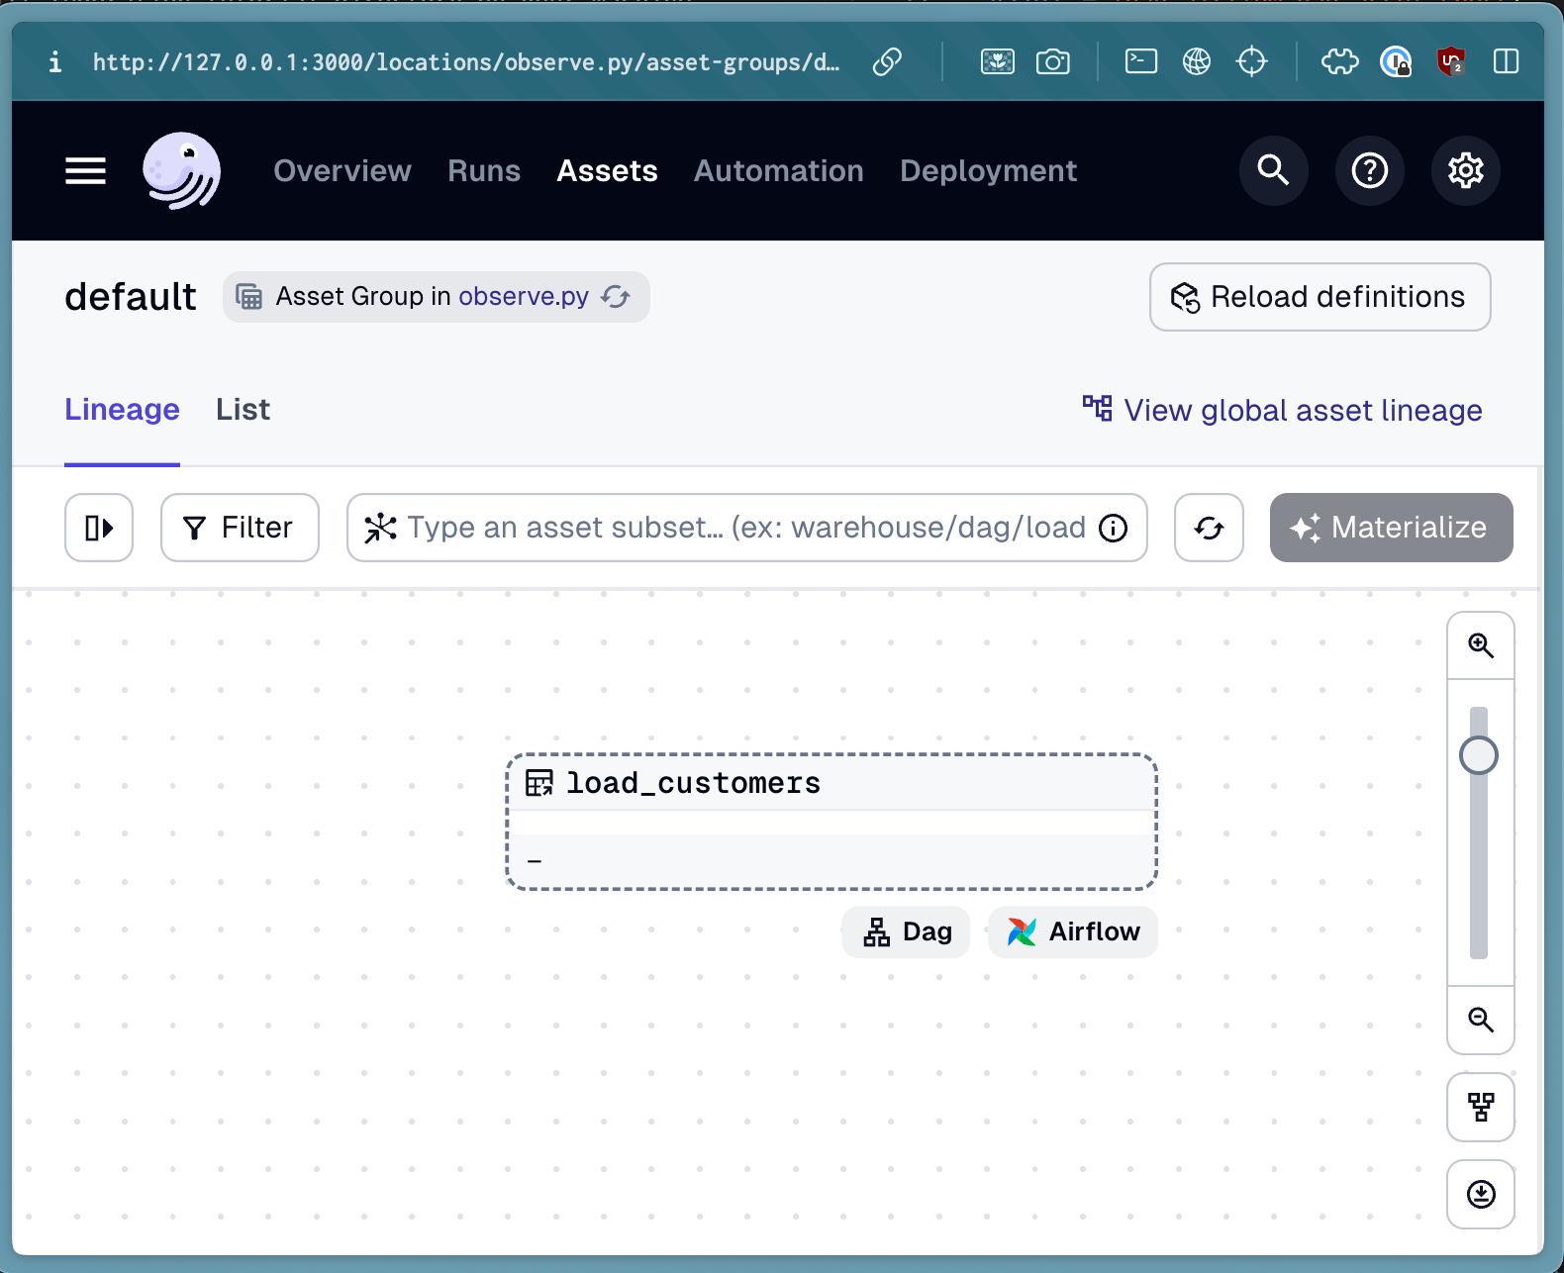Zoom in on the lineage graph

coord(1480,645)
